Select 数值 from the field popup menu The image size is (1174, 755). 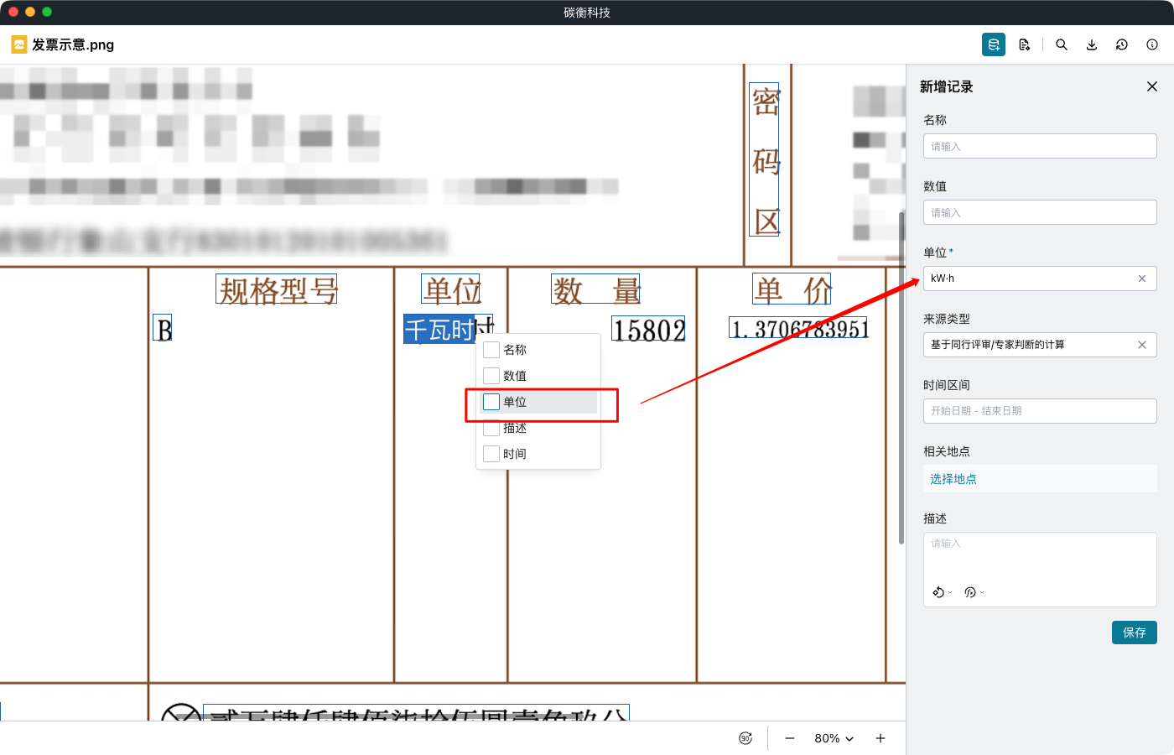point(491,376)
